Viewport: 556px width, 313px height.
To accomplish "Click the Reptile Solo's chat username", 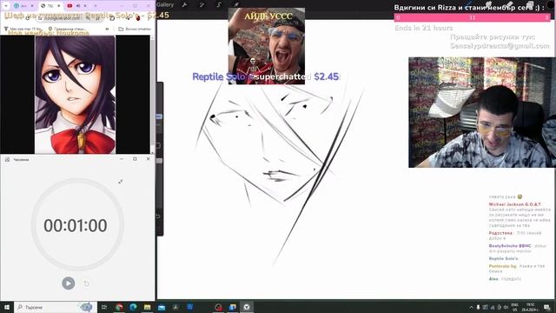I will click(503, 259).
